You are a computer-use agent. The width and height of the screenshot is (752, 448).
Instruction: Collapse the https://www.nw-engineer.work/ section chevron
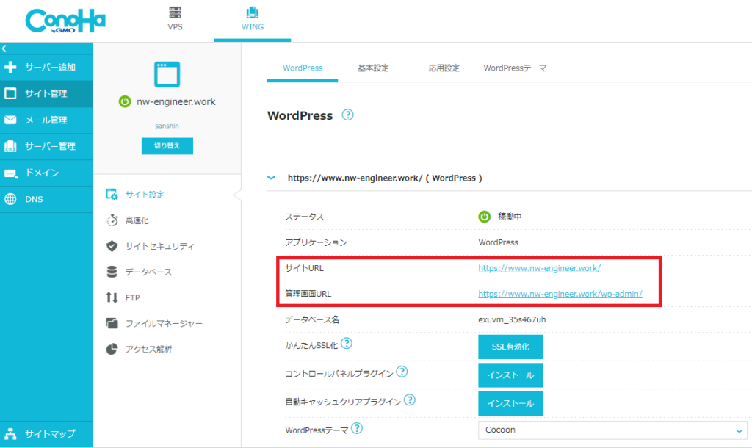tap(272, 178)
